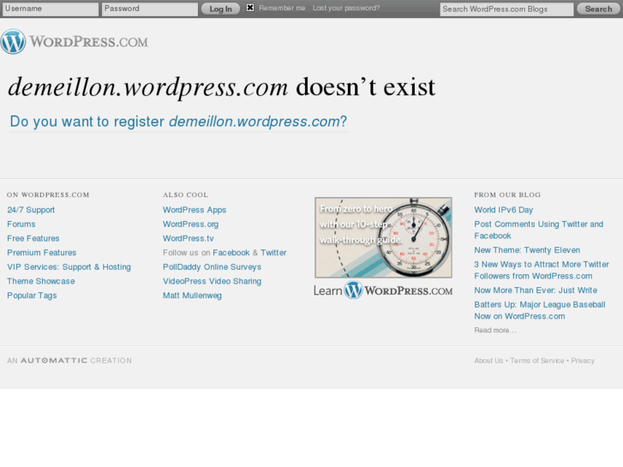Screen dimensions: 623x467
Task: Open the stopwatch walk-through guide banner
Action: (x=383, y=237)
